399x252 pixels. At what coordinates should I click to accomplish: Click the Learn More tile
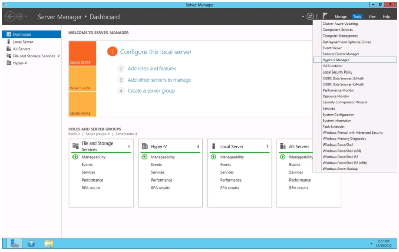click(83, 104)
